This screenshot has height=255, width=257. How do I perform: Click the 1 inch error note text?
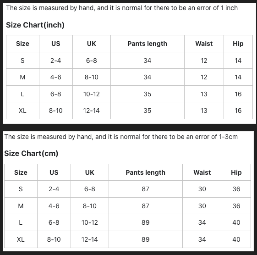(122, 8)
